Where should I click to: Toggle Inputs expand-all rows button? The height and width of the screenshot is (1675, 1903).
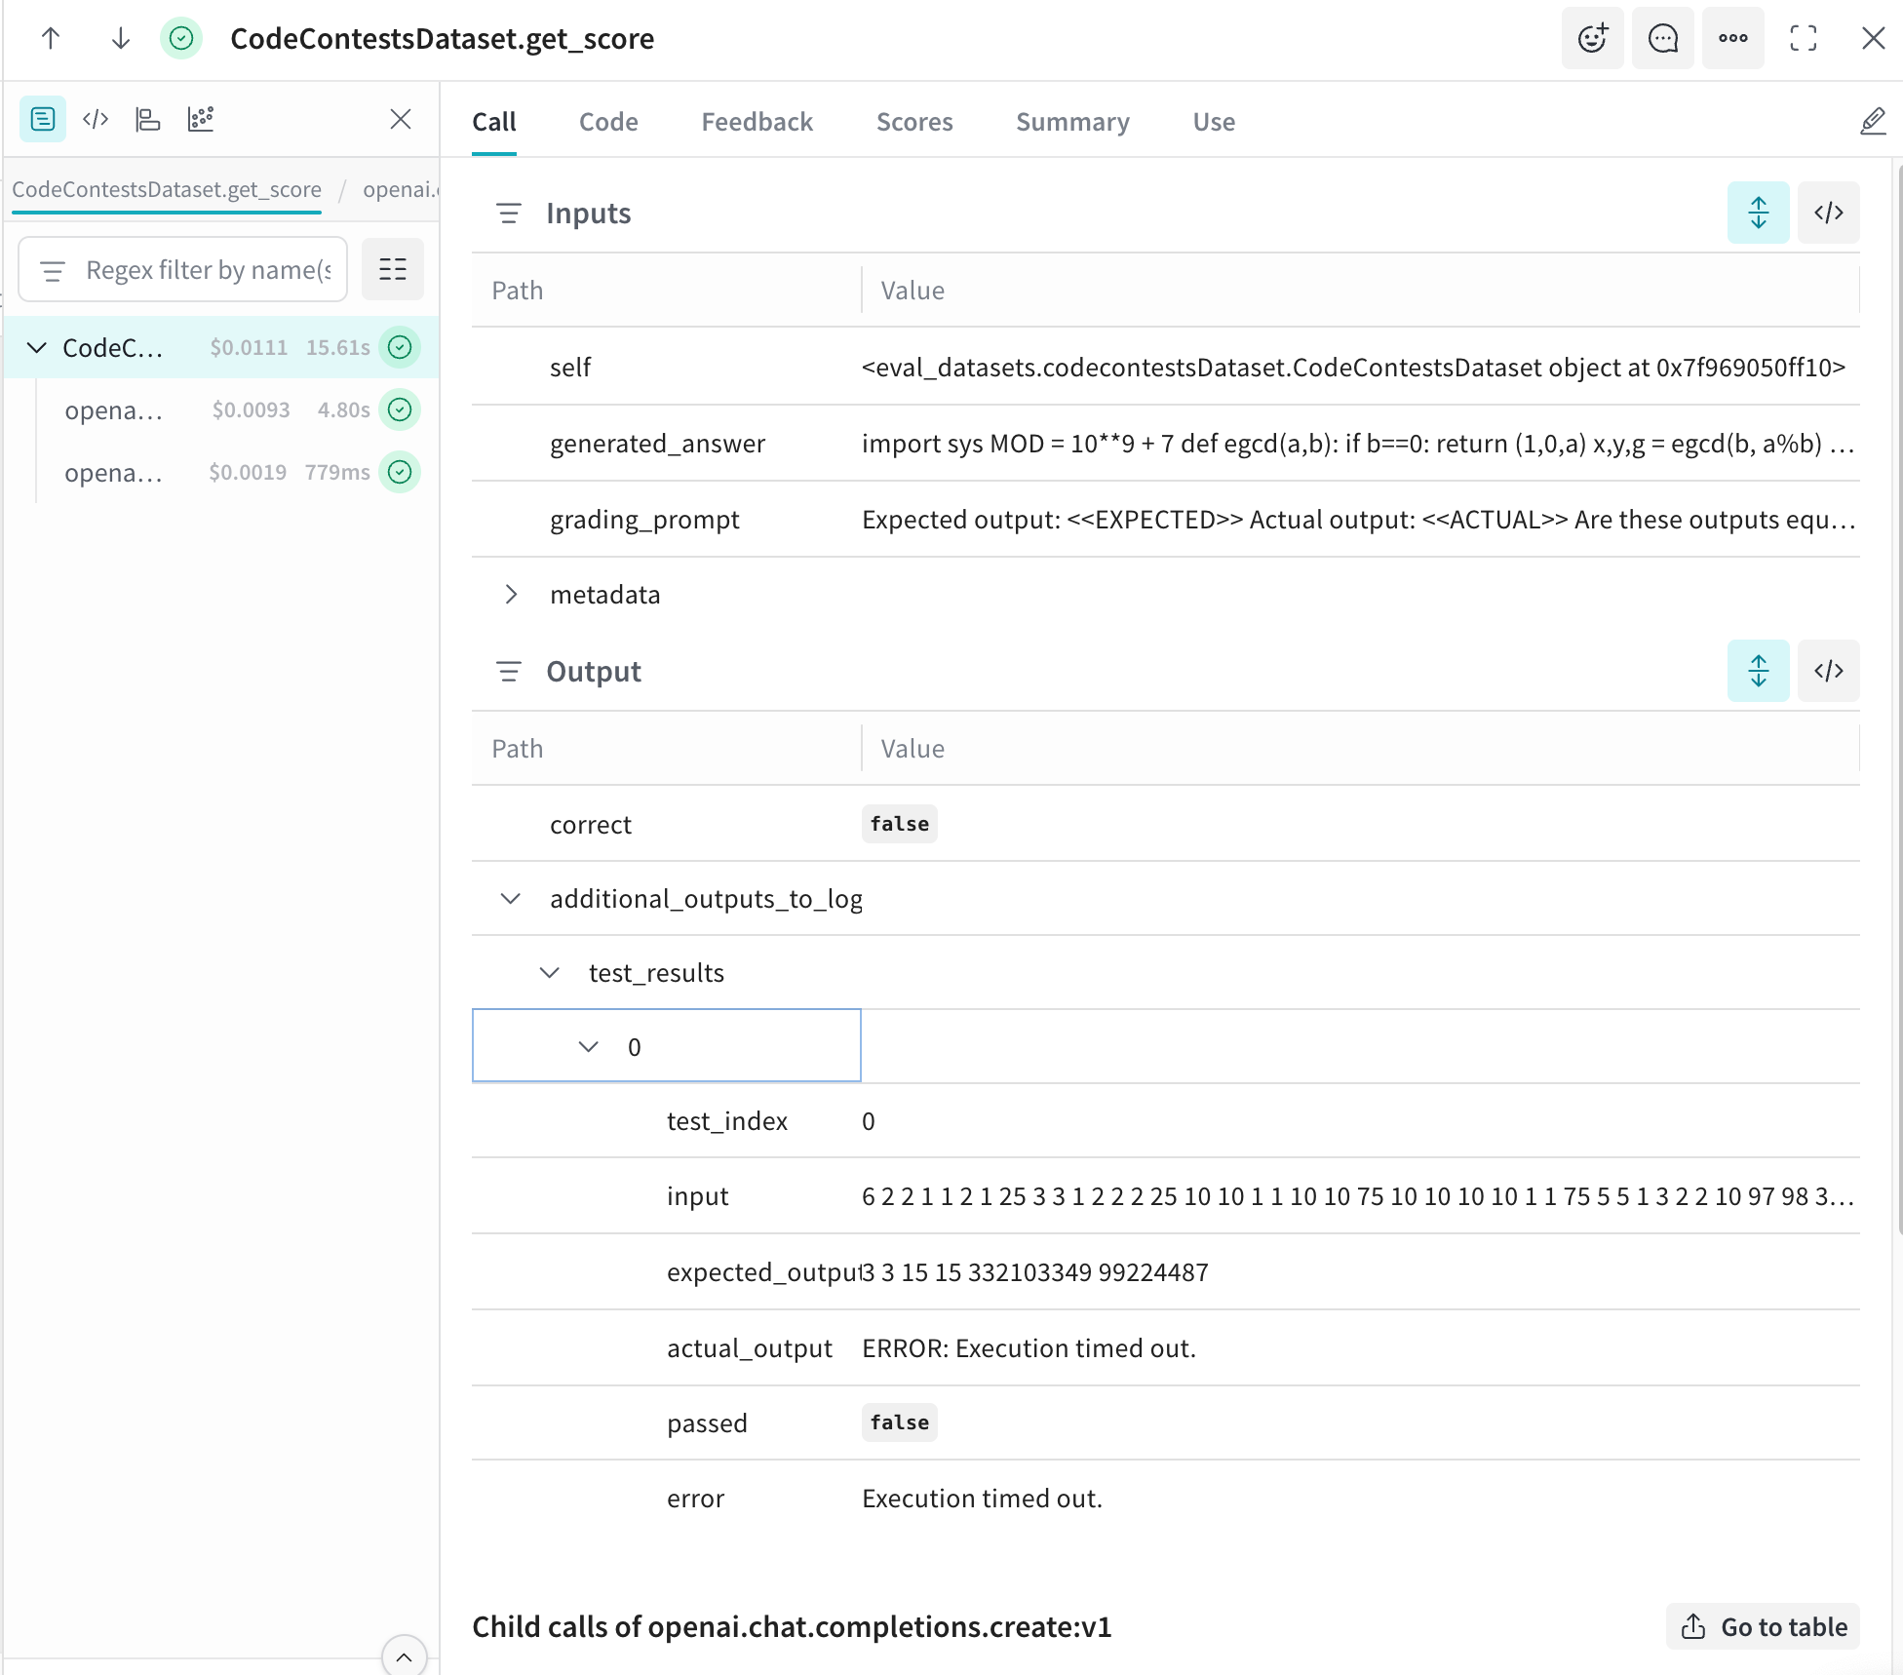(1758, 213)
